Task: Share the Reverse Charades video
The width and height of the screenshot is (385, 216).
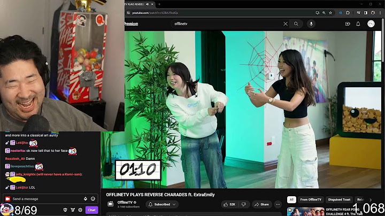Action: (261, 204)
